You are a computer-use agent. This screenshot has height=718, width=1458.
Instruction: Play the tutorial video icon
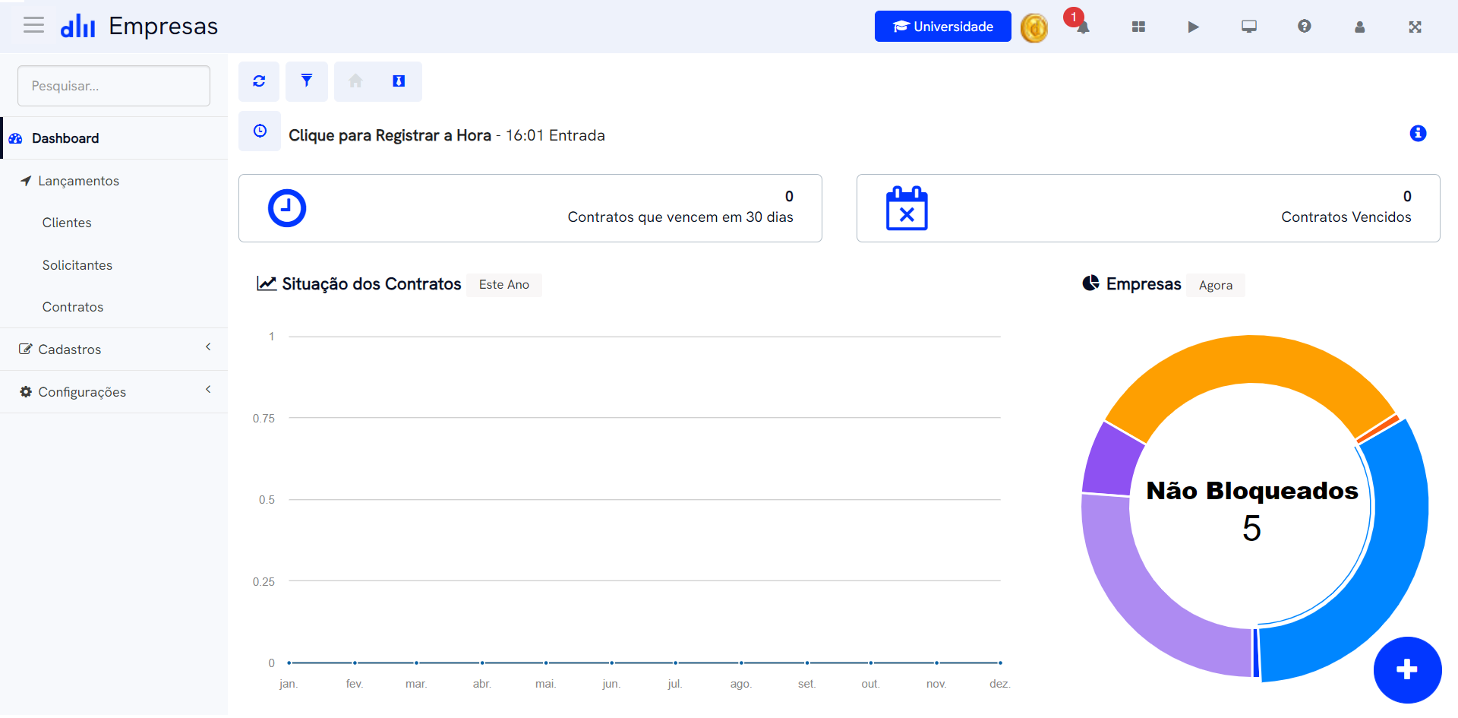(x=1193, y=27)
